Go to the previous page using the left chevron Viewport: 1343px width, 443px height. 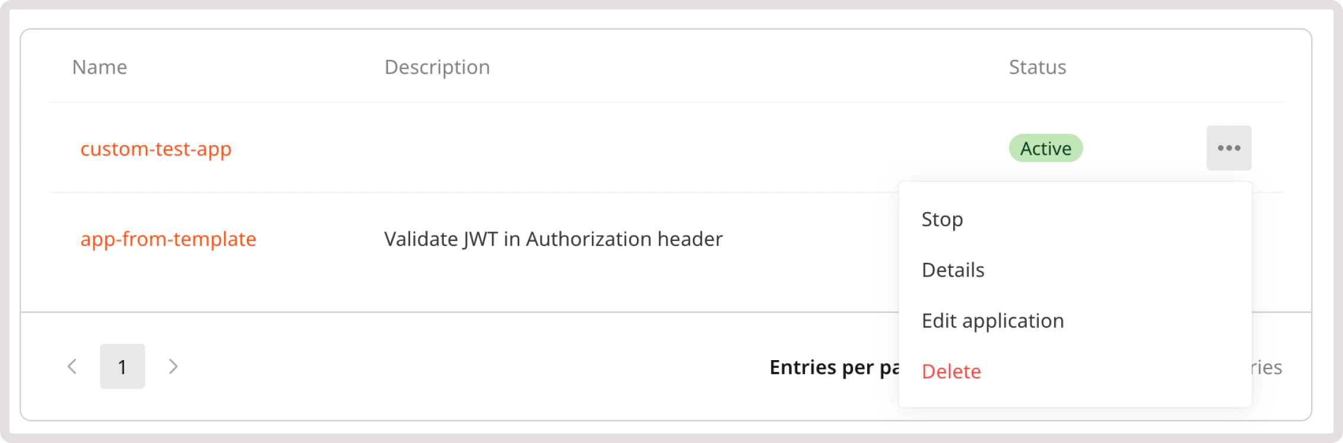pyautogui.click(x=72, y=366)
